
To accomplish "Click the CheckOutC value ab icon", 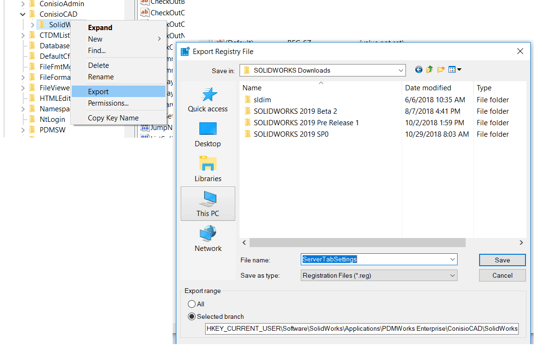I will pos(144,12).
